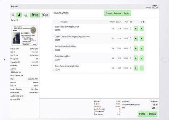Click the Register1 label in top bar
The image size is (169, 120).
15,6
